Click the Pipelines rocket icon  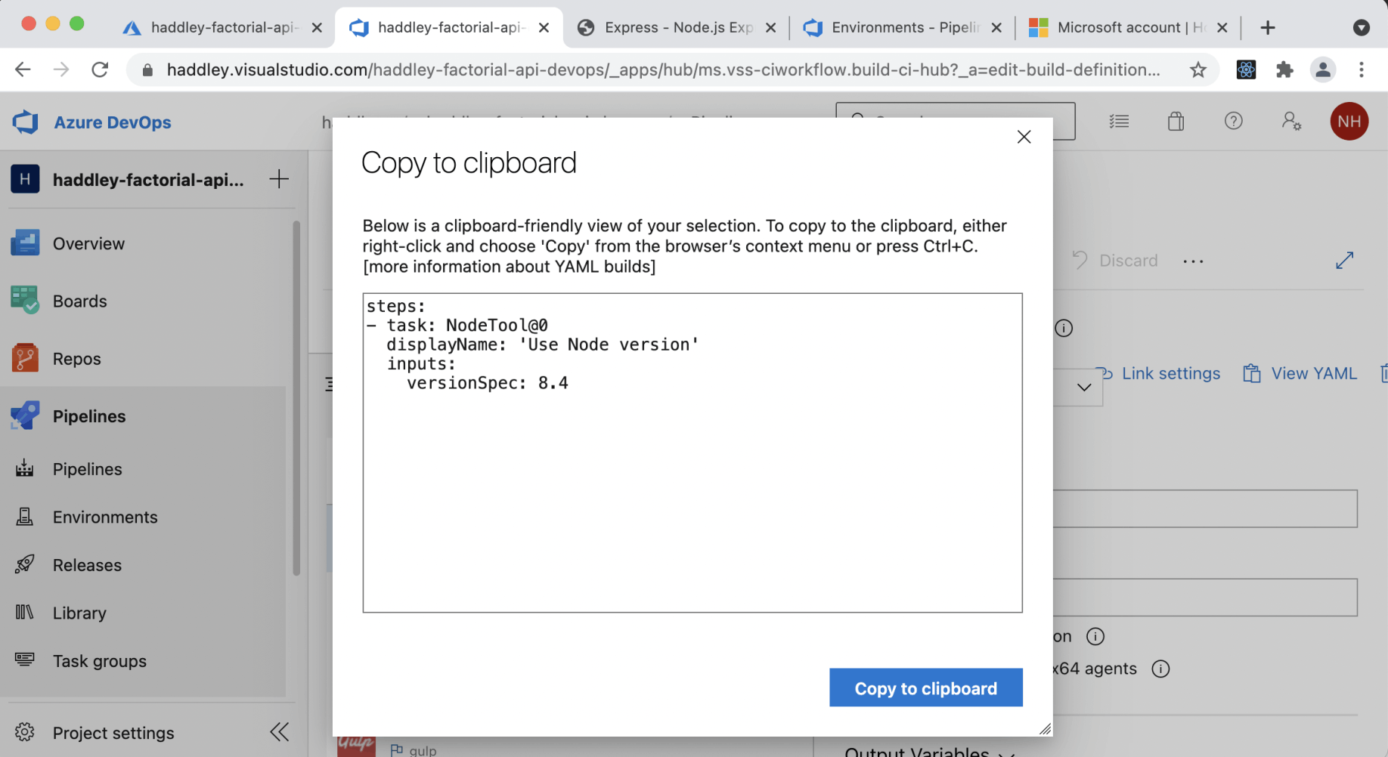tap(25, 416)
